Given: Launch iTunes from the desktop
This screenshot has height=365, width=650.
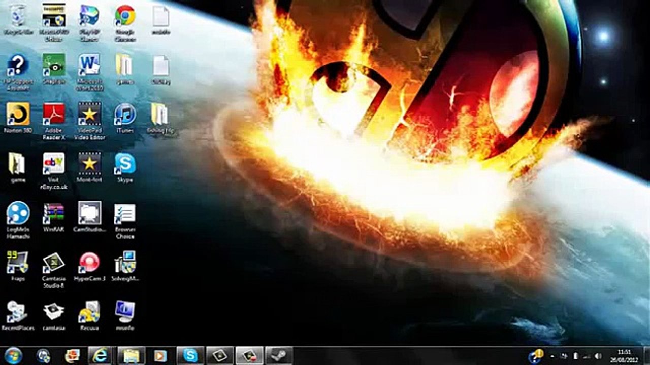Looking at the screenshot, I should coord(125,118).
